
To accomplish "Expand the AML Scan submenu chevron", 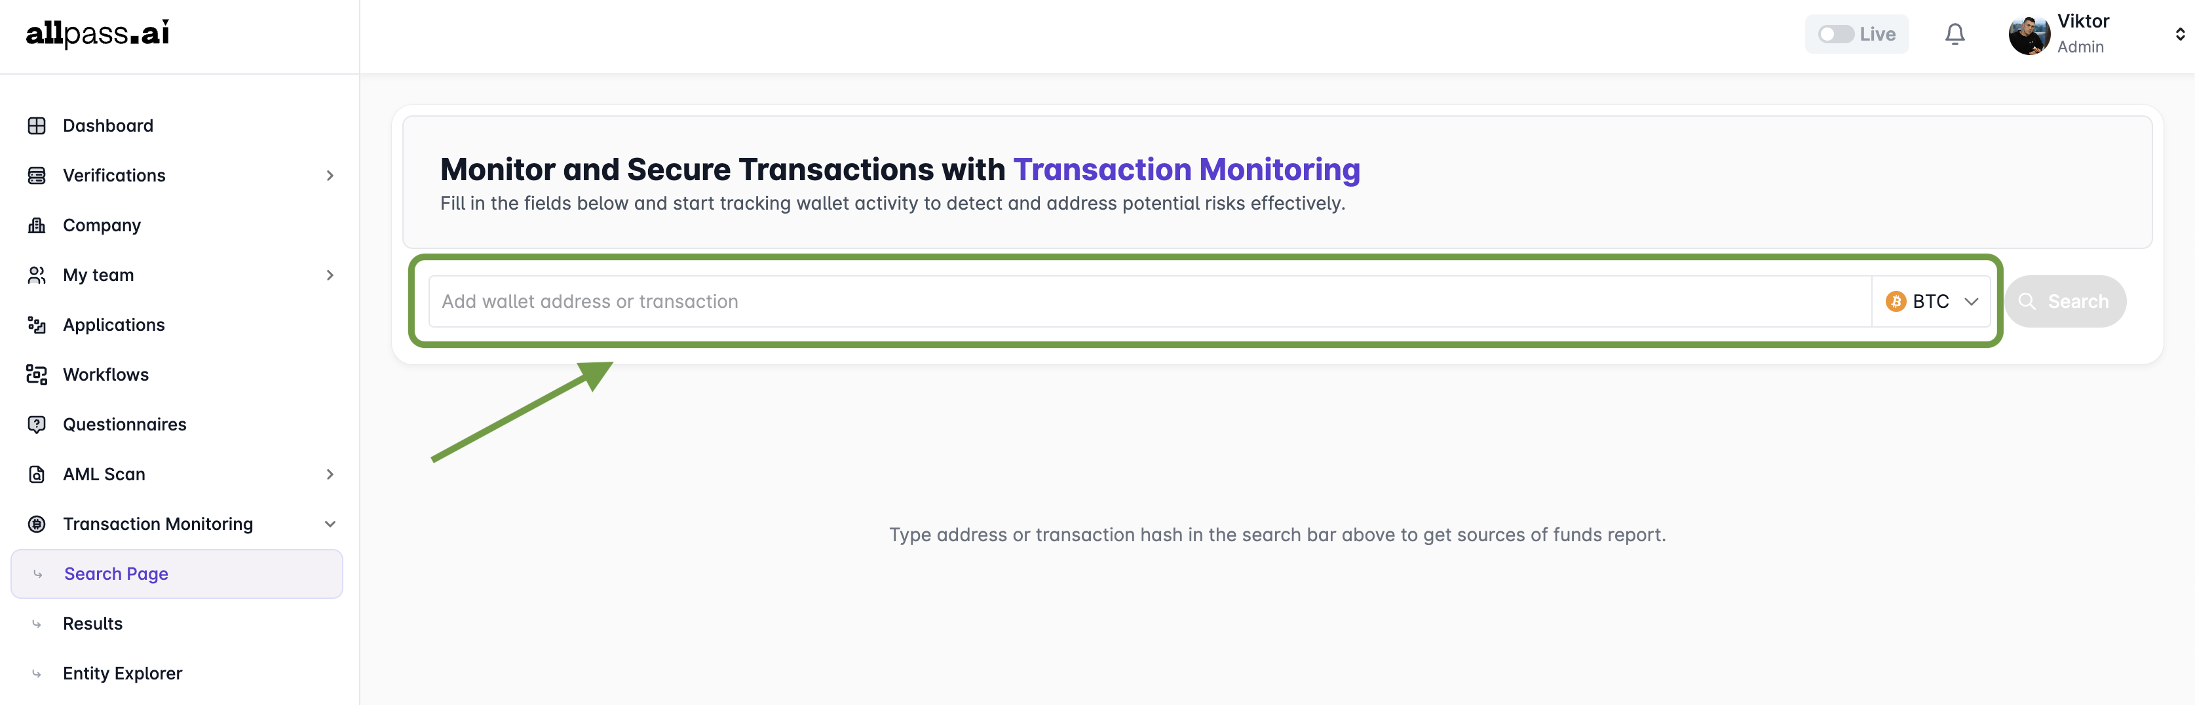I will [x=330, y=474].
